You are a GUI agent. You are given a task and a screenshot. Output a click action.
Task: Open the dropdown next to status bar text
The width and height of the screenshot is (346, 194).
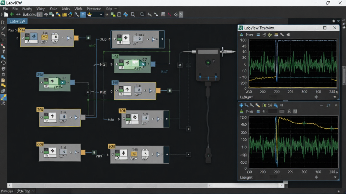coord(33,191)
